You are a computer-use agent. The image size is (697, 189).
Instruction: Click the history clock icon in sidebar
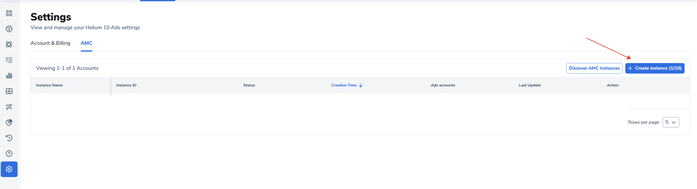click(x=9, y=138)
